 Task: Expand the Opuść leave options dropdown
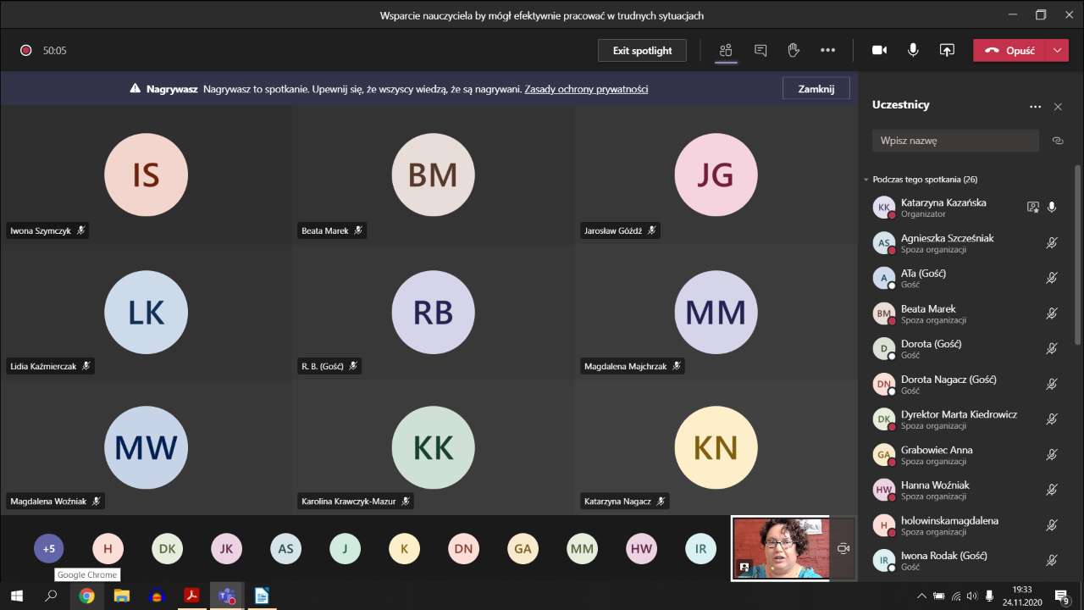pos(1057,51)
